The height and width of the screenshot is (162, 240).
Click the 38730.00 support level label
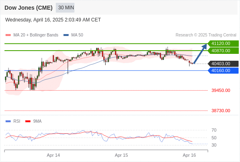click(221, 111)
